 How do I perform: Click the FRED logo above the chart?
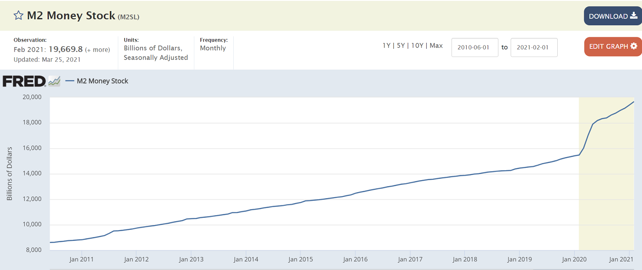(x=24, y=81)
